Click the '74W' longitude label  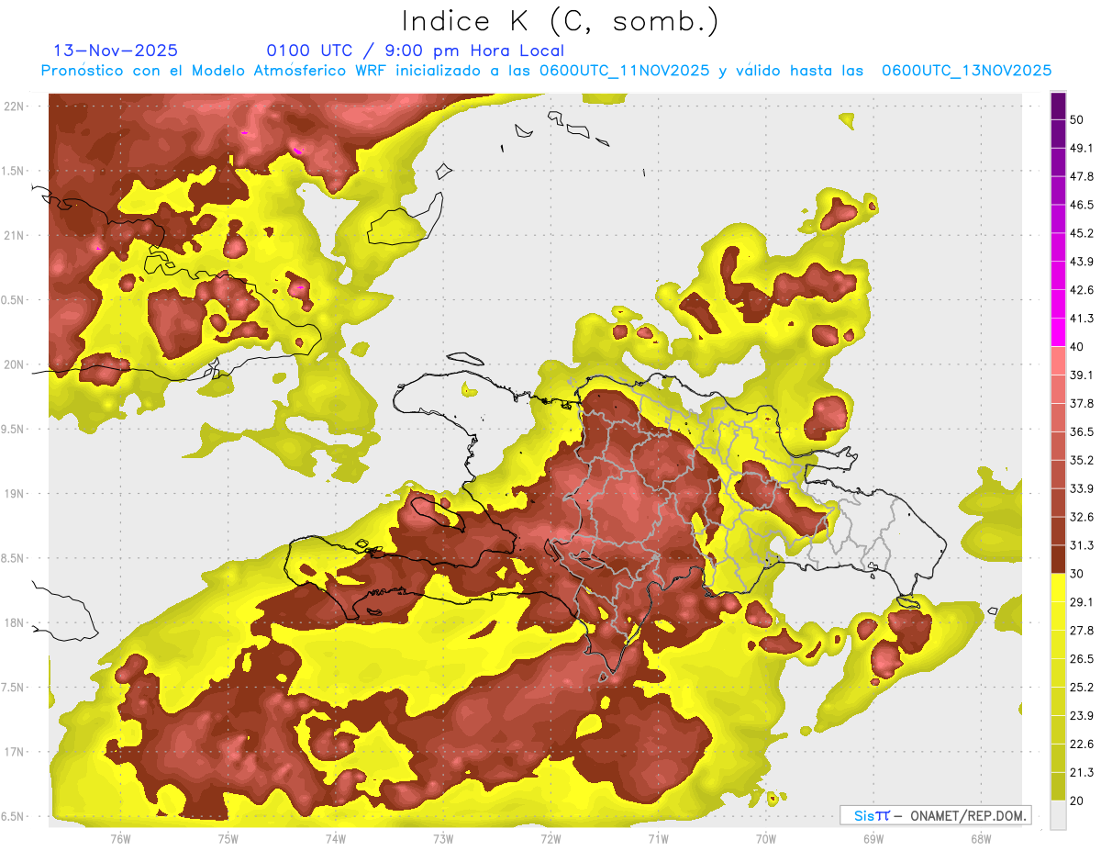(336, 838)
